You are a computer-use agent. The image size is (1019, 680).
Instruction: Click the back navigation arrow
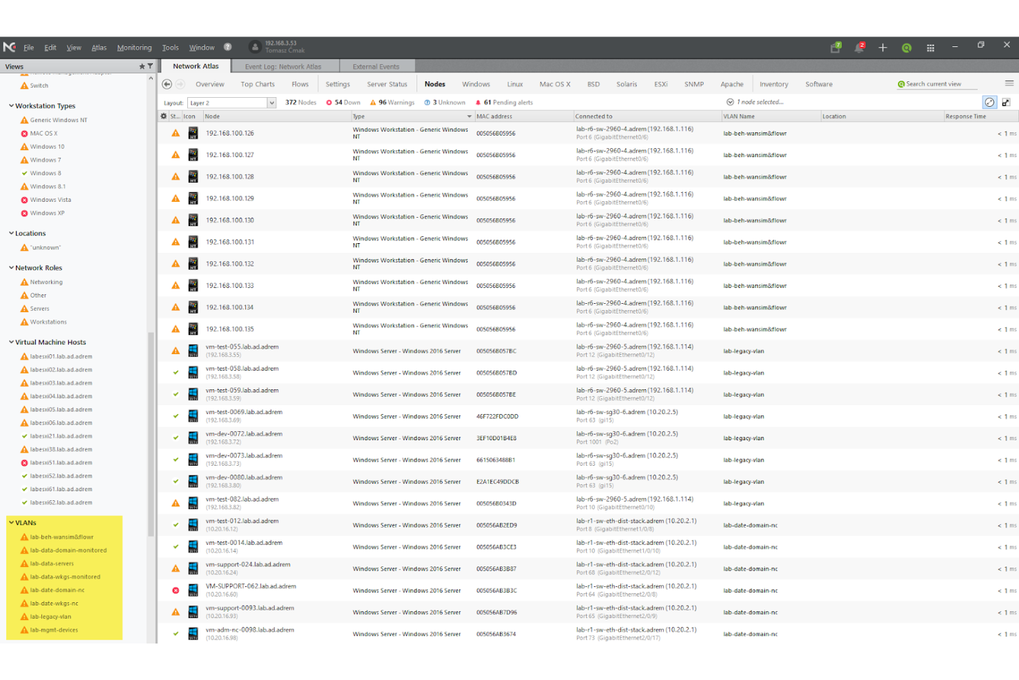point(167,83)
